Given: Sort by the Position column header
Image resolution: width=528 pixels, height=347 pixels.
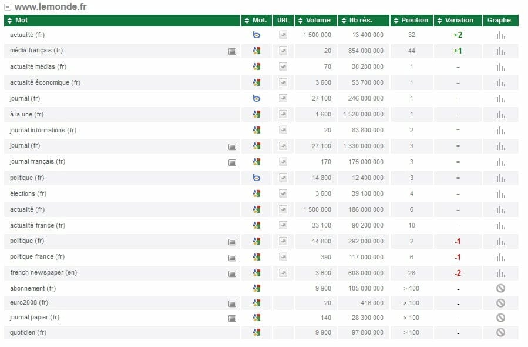Looking at the screenshot, I should click(x=413, y=20).
